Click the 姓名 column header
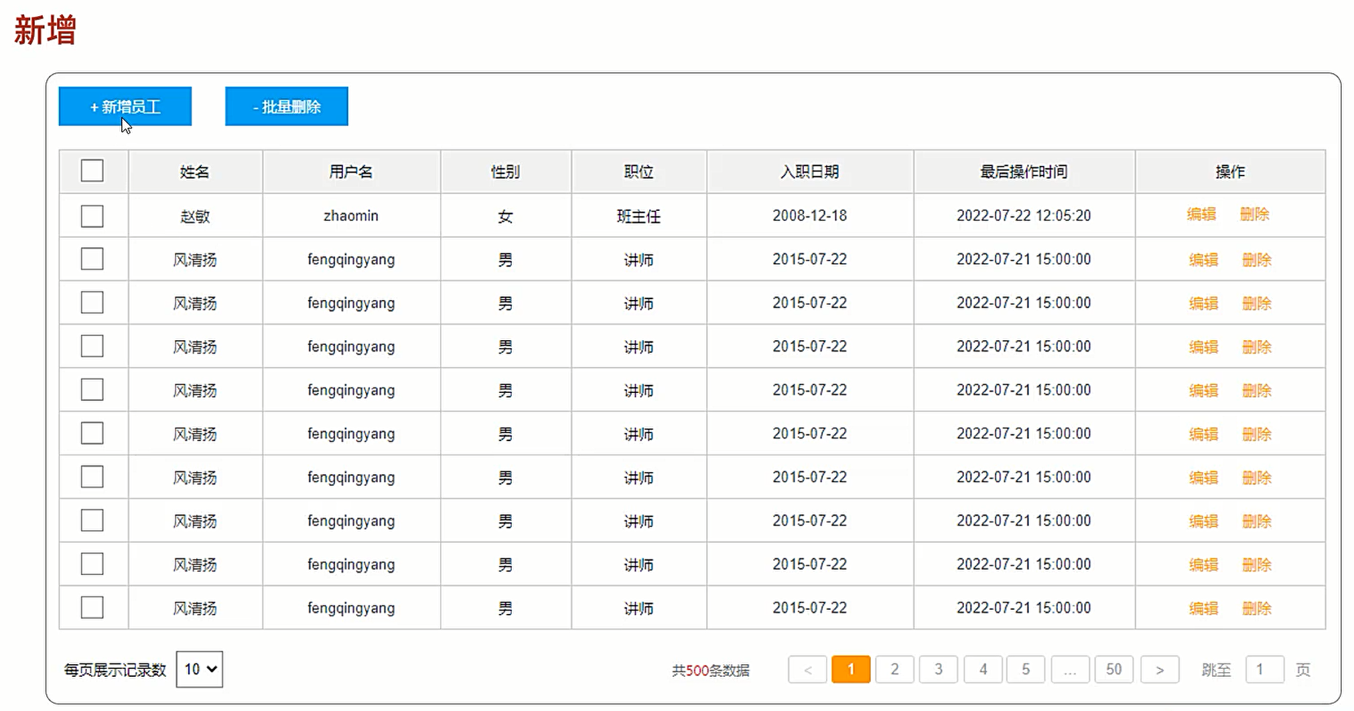 coord(195,172)
